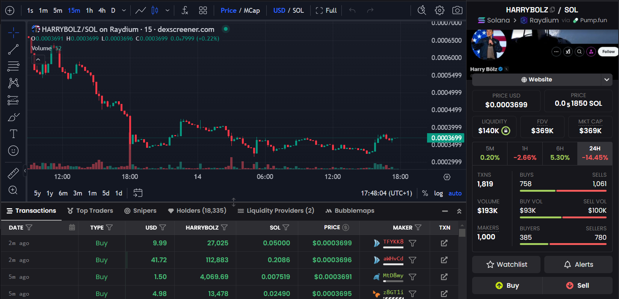Viewport: 619px width, 299px height.
Task: Open TXN link for TFYKK8 transaction
Action: point(444,243)
